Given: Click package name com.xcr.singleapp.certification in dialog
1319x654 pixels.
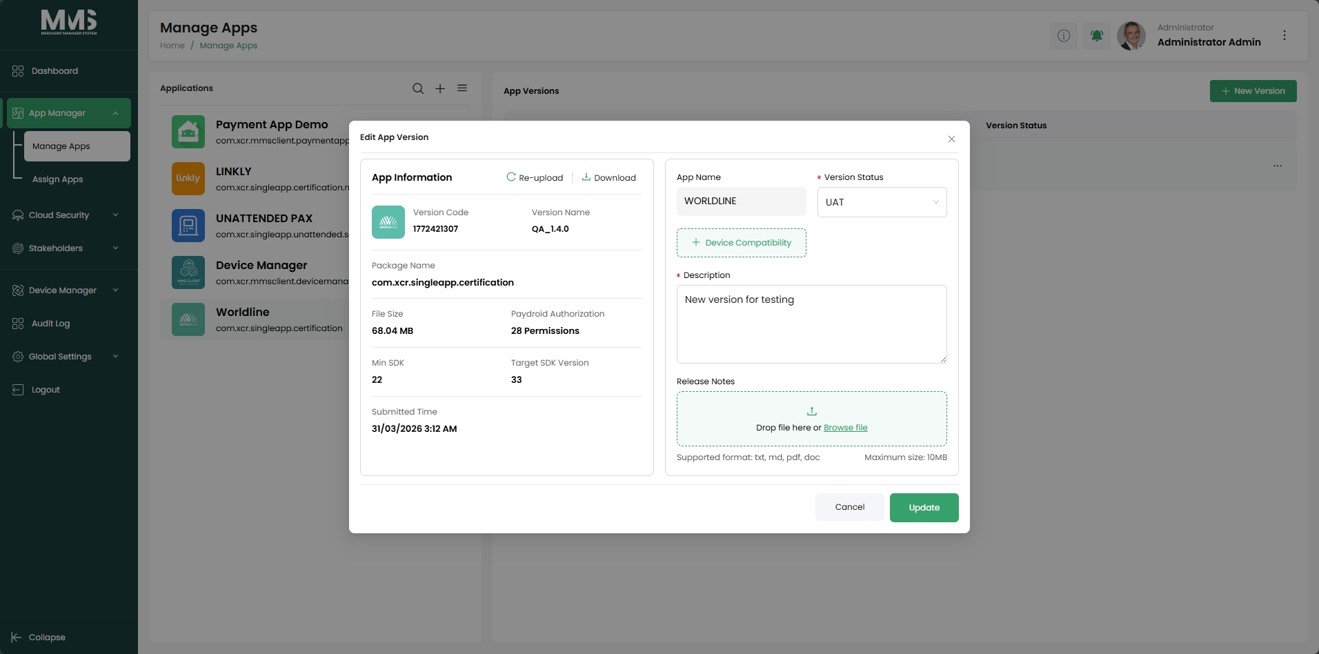Looking at the screenshot, I should [443, 283].
